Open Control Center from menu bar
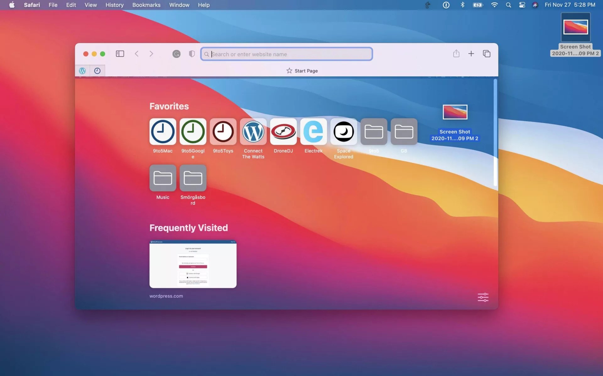The height and width of the screenshot is (376, 603). (522, 5)
